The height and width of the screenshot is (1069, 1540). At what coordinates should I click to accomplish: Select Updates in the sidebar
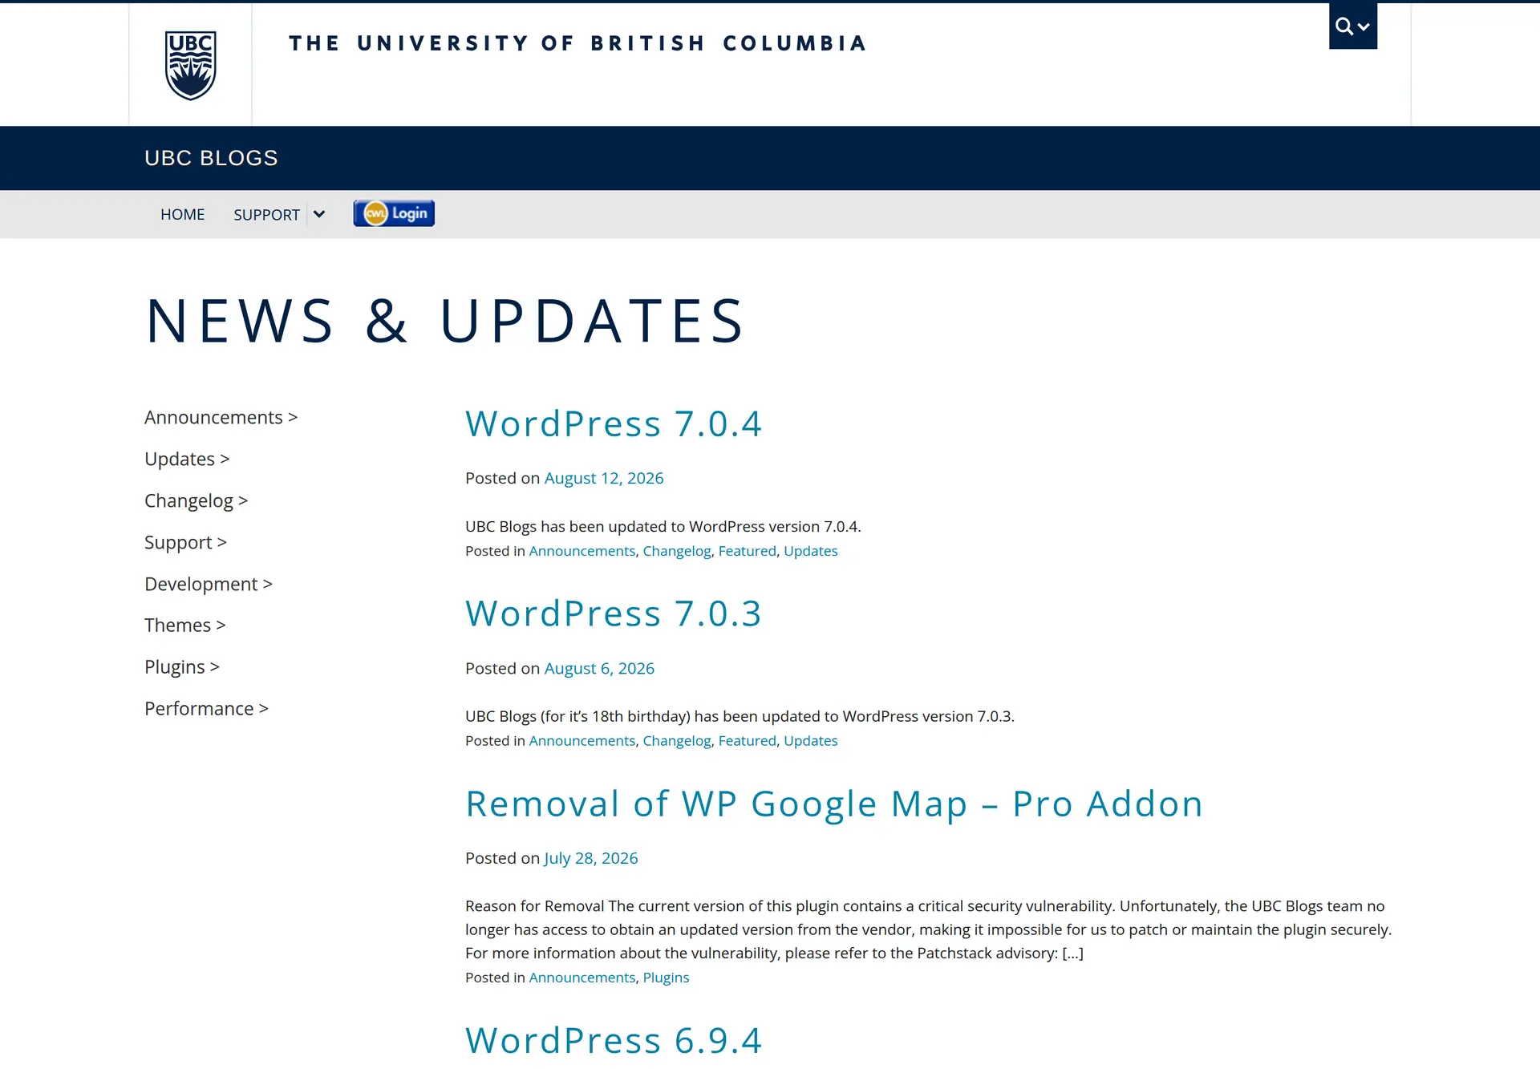(187, 459)
